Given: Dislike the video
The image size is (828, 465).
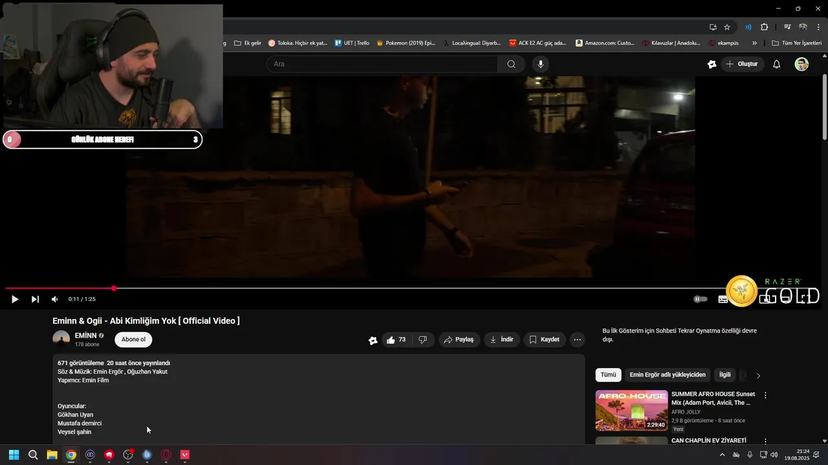Looking at the screenshot, I should 422,340.
